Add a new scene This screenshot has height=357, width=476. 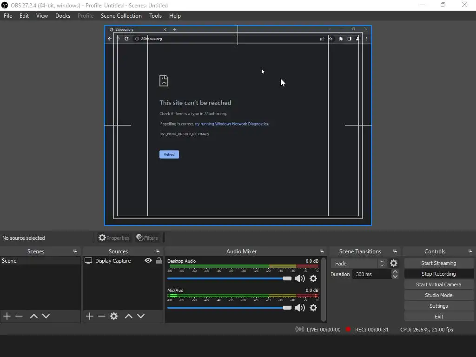(x=7, y=316)
